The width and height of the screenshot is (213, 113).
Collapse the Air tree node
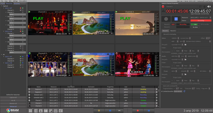click(2, 55)
